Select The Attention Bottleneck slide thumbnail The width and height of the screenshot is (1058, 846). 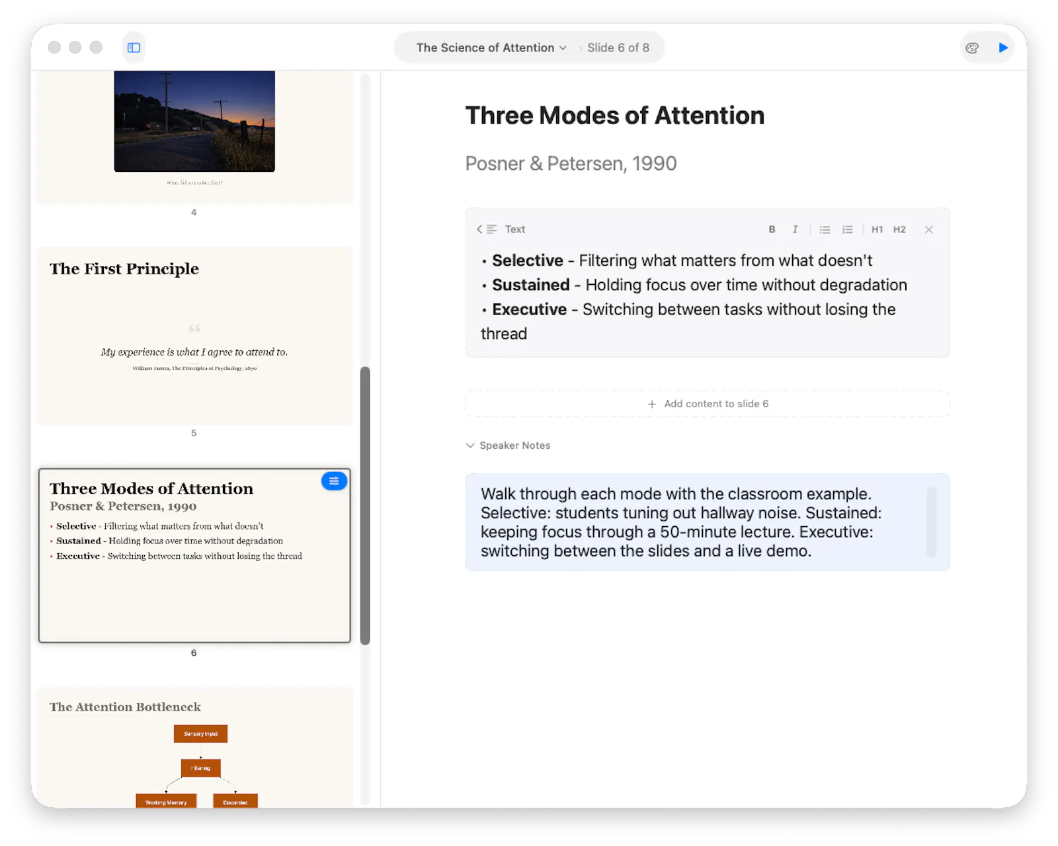[x=194, y=748]
